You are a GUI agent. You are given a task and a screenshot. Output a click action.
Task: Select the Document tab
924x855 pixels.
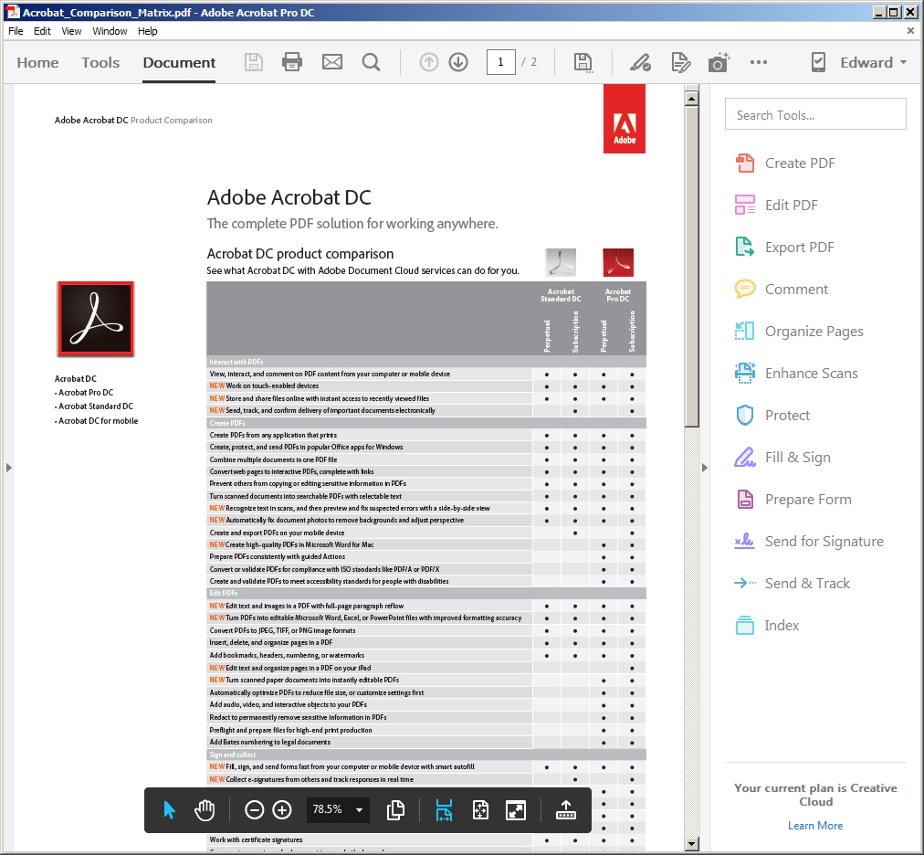(179, 62)
